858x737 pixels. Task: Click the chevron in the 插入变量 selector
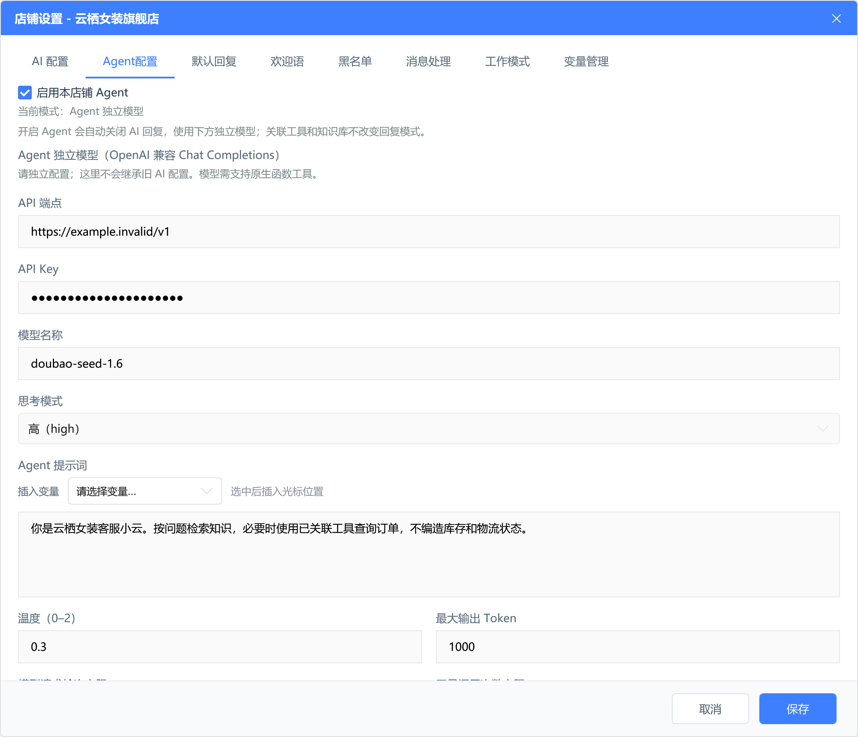pos(207,491)
